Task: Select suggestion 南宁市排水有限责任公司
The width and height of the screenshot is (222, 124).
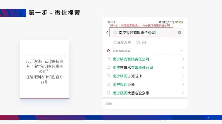Action: pyautogui.click(x=145, y=68)
